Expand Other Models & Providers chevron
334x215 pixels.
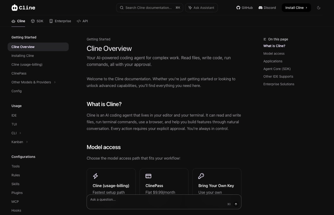(55, 82)
